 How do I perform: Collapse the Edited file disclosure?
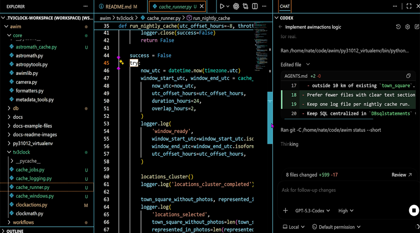[308, 65]
